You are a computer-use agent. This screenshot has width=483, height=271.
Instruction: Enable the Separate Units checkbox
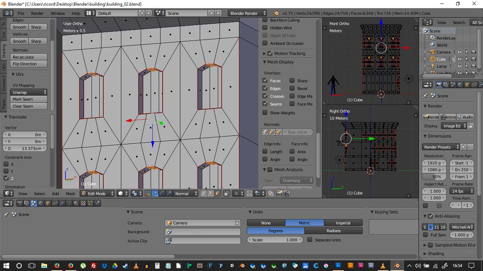(310, 240)
